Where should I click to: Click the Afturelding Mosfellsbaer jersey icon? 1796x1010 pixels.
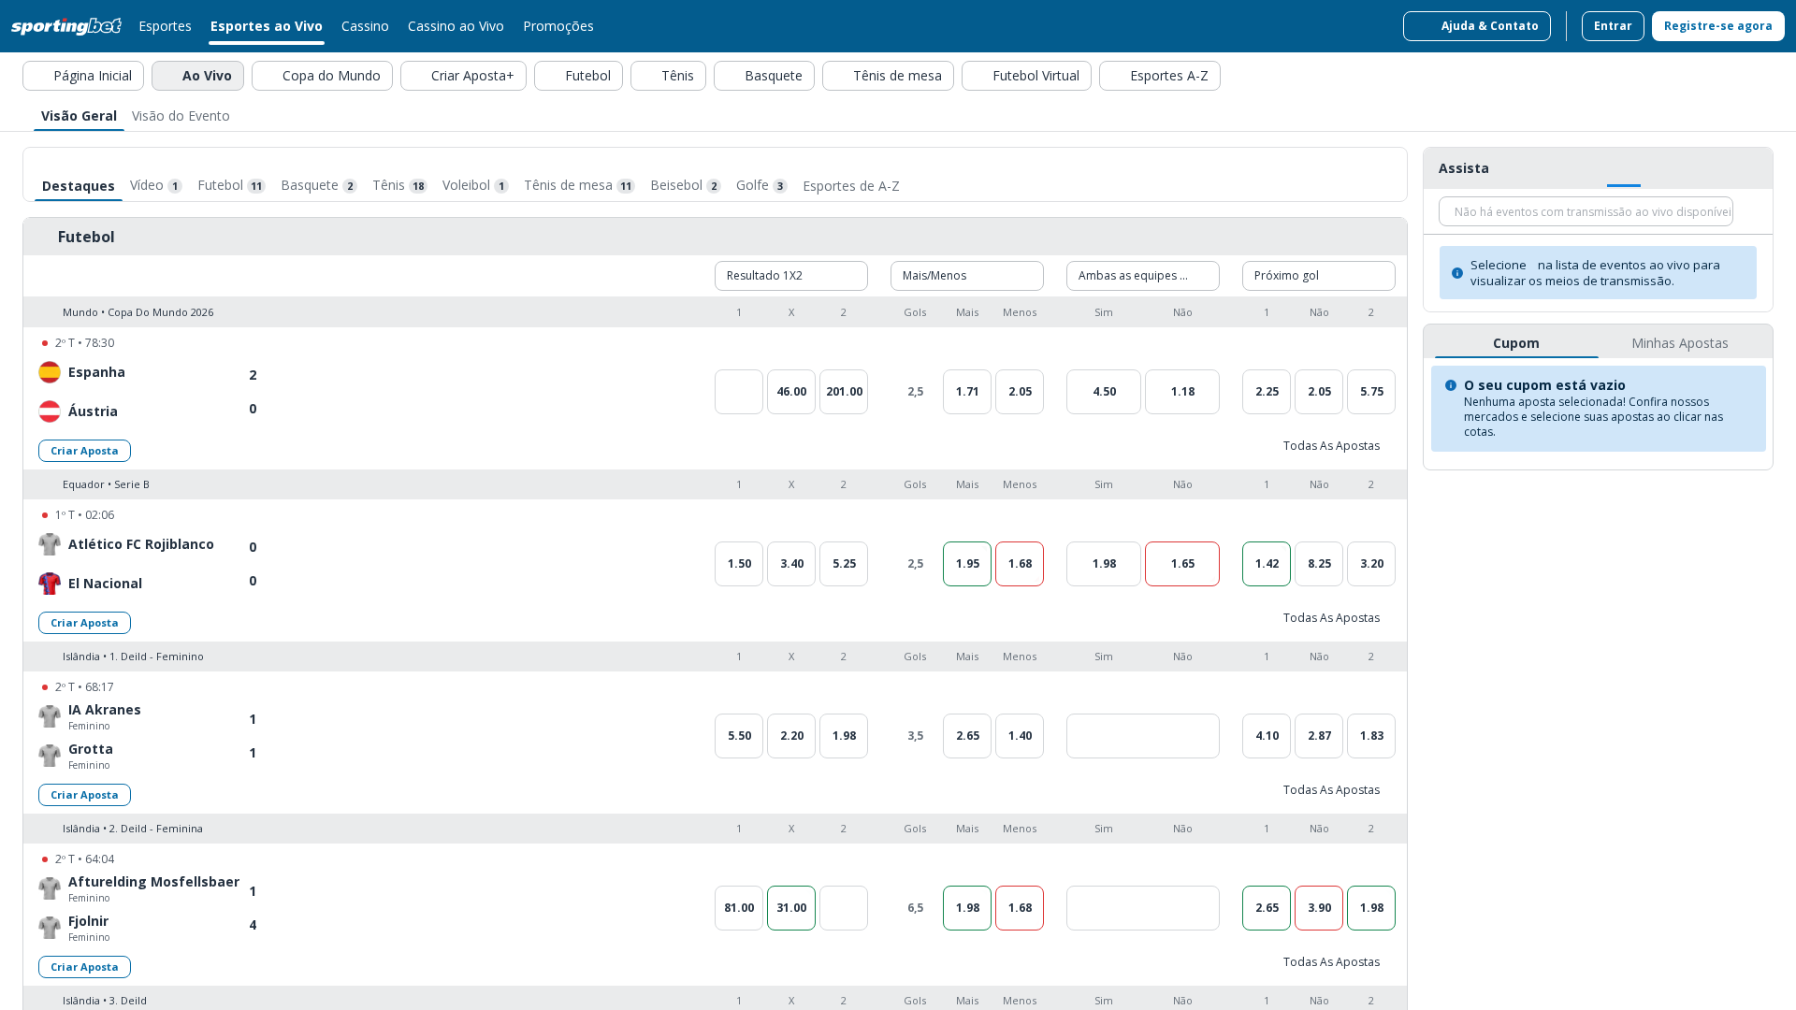pos(50,888)
